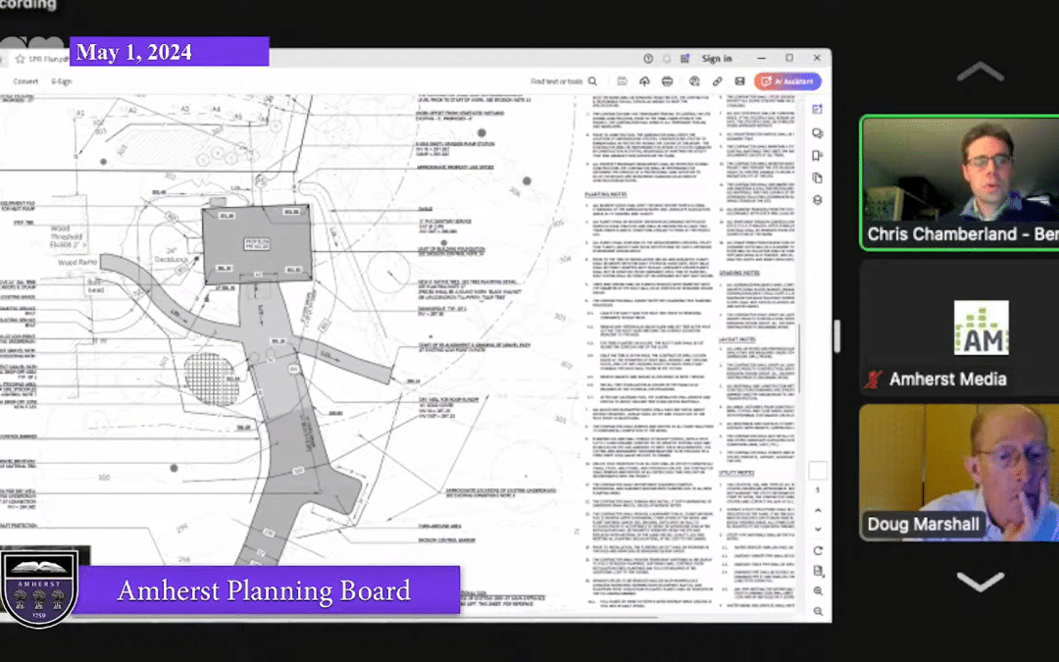
Task: Click the gray building footprint on the plan
Action: point(257,244)
